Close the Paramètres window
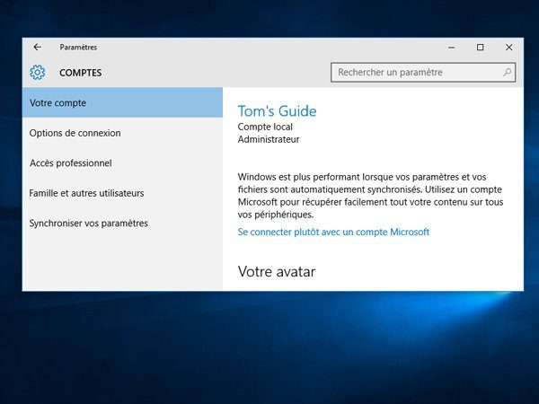Viewport: 539px width, 404px height. 508,48
